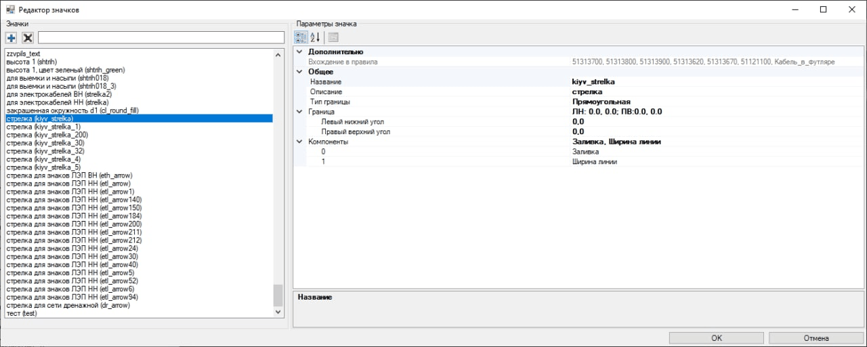Switch property grid to categorized view
867x347 pixels.
[301, 37]
